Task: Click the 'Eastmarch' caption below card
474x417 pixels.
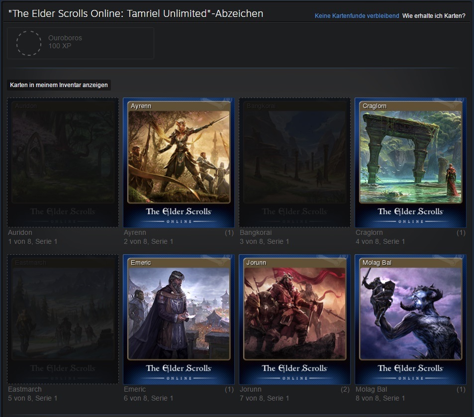Action: 25,389
